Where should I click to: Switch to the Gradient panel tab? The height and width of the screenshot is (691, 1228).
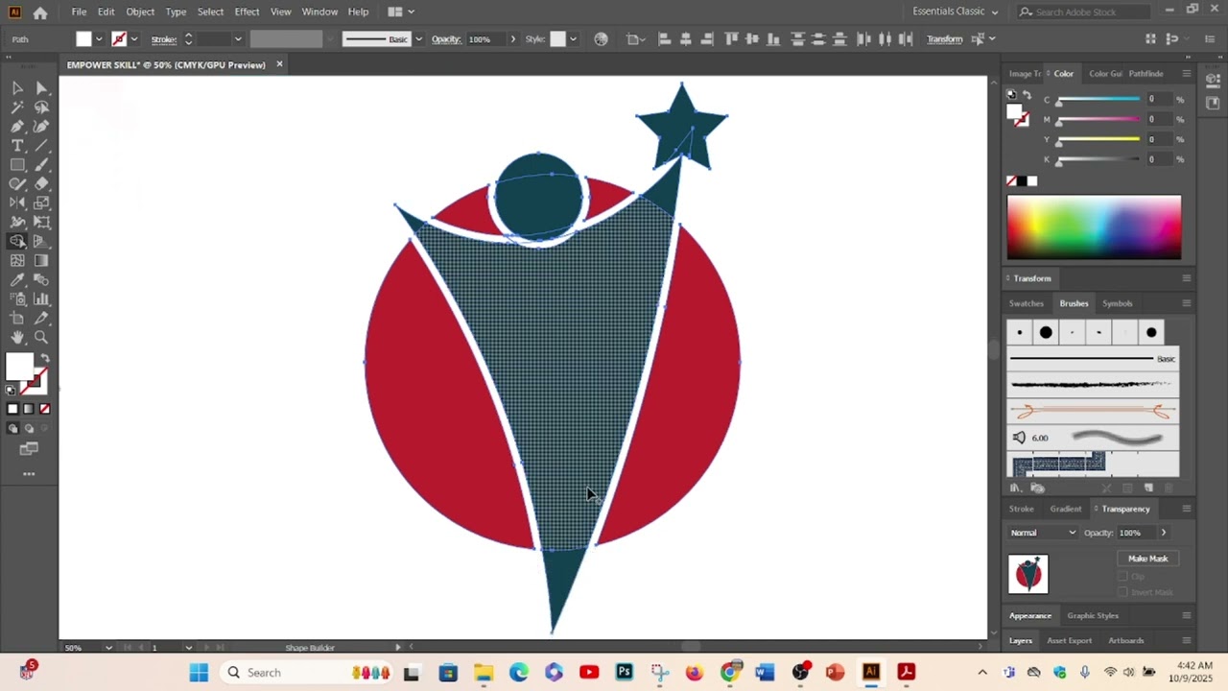(1065, 509)
